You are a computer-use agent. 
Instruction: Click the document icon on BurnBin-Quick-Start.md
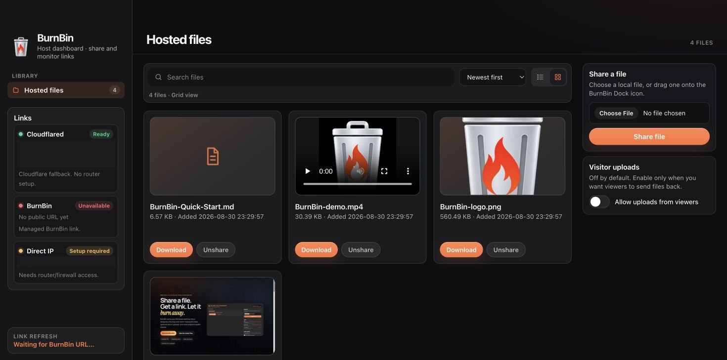(x=213, y=156)
